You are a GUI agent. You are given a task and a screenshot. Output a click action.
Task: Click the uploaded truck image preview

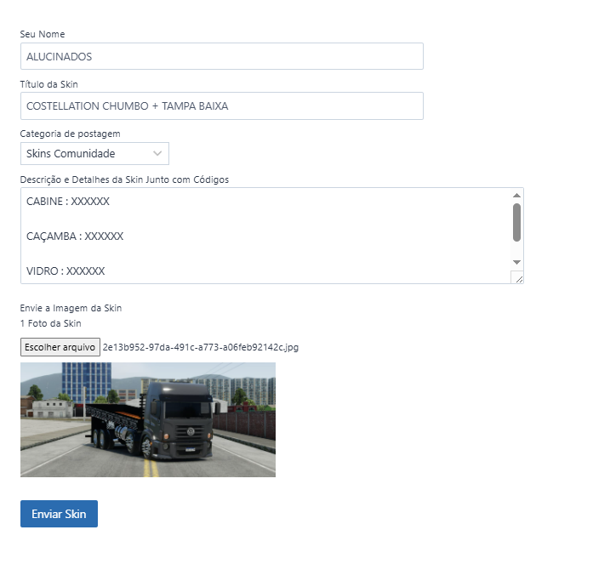tap(148, 419)
